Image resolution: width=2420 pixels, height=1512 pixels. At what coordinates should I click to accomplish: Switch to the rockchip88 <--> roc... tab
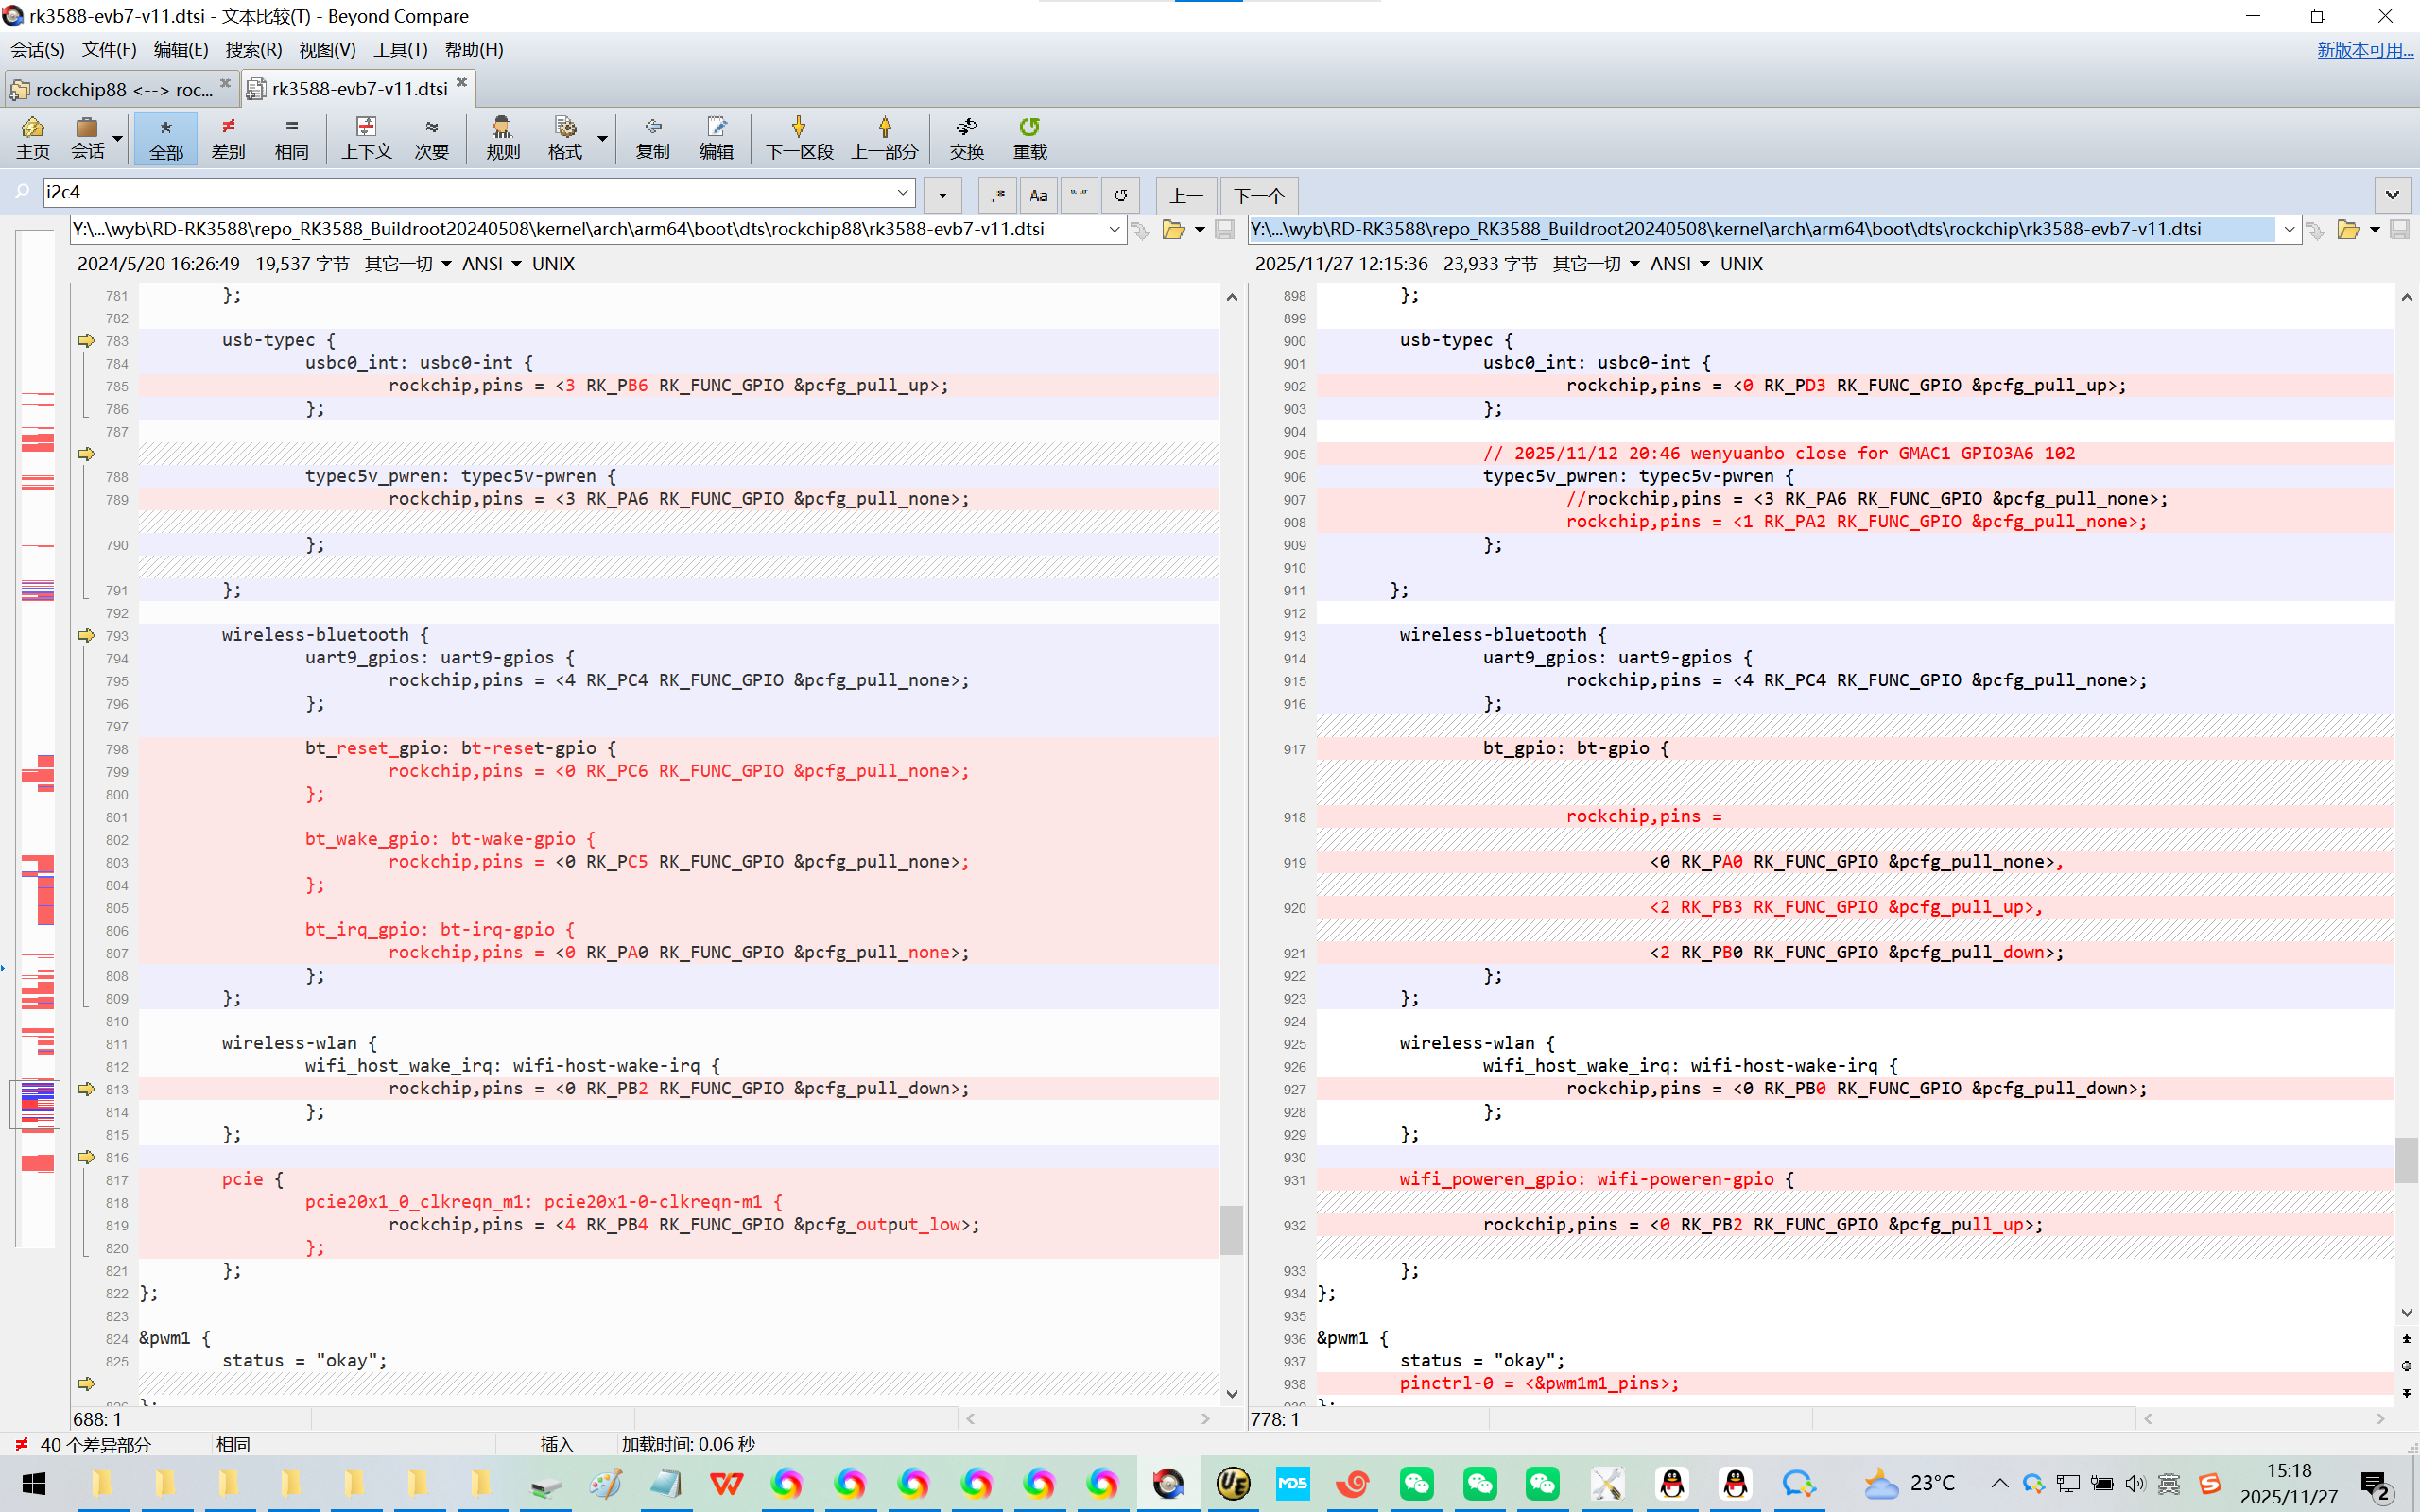(x=120, y=90)
